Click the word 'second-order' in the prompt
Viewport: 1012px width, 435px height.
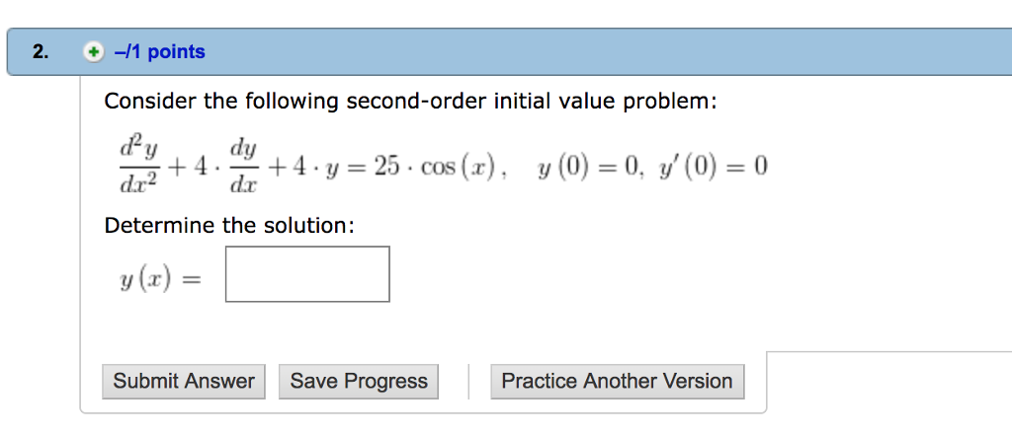point(417,102)
